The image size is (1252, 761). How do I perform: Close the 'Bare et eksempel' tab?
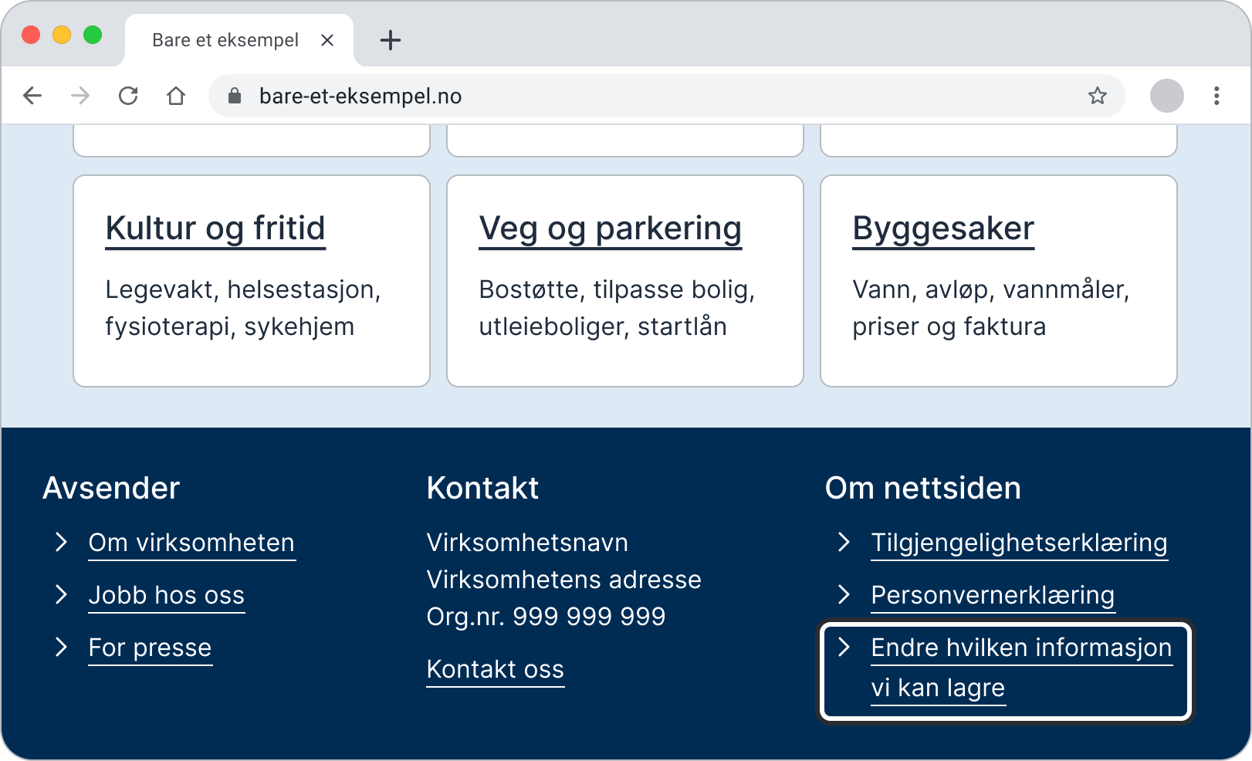coord(327,40)
